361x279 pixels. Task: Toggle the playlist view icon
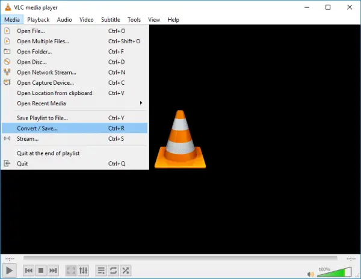pos(101,271)
